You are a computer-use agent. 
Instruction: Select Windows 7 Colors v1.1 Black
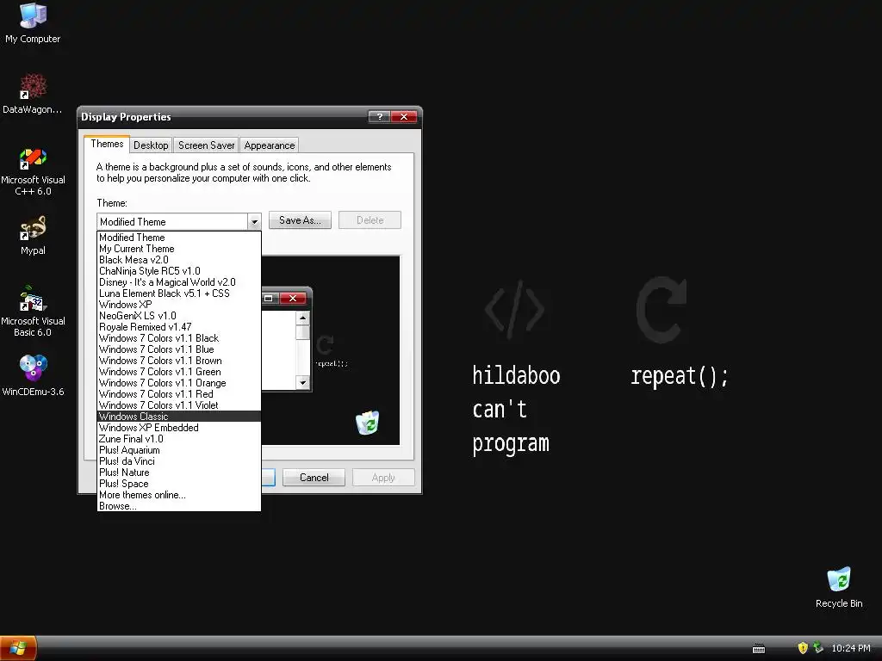tap(179, 338)
